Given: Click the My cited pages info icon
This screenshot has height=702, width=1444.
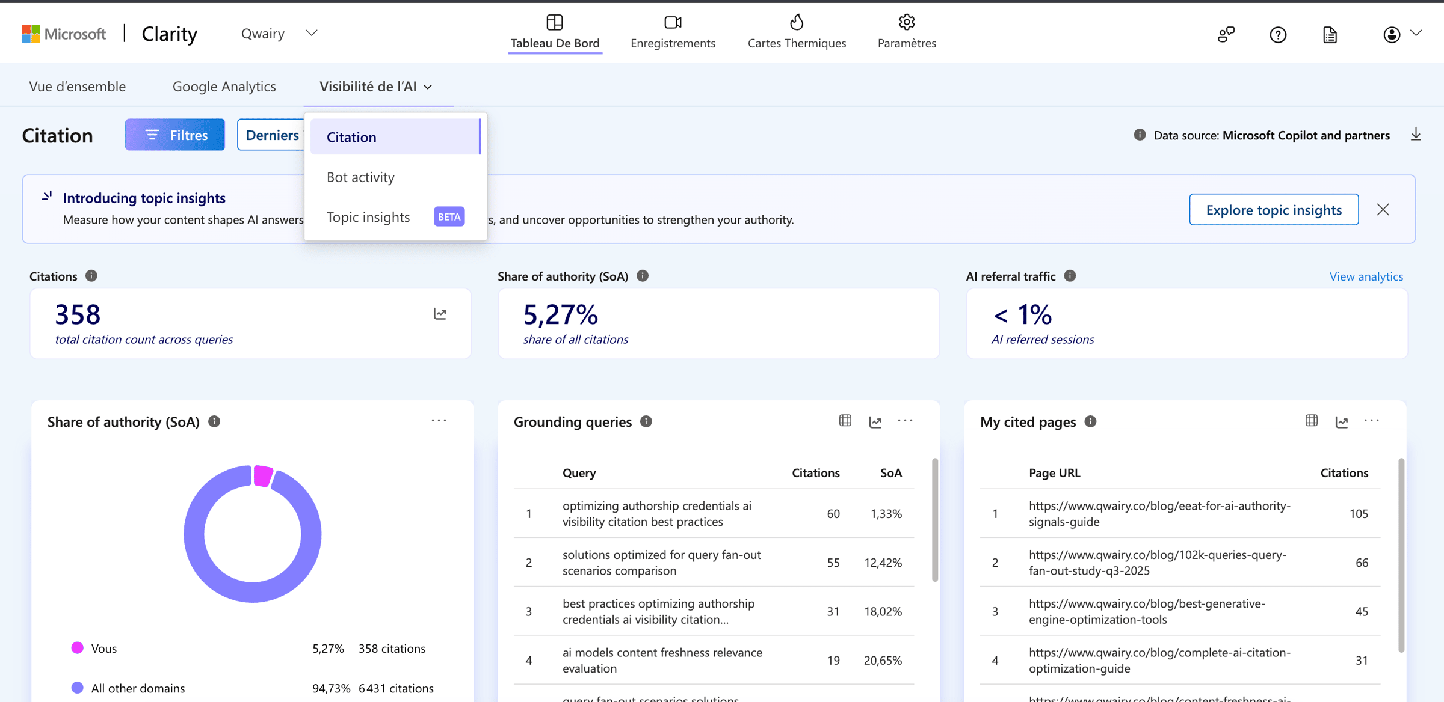Looking at the screenshot, I should 1090,421.
